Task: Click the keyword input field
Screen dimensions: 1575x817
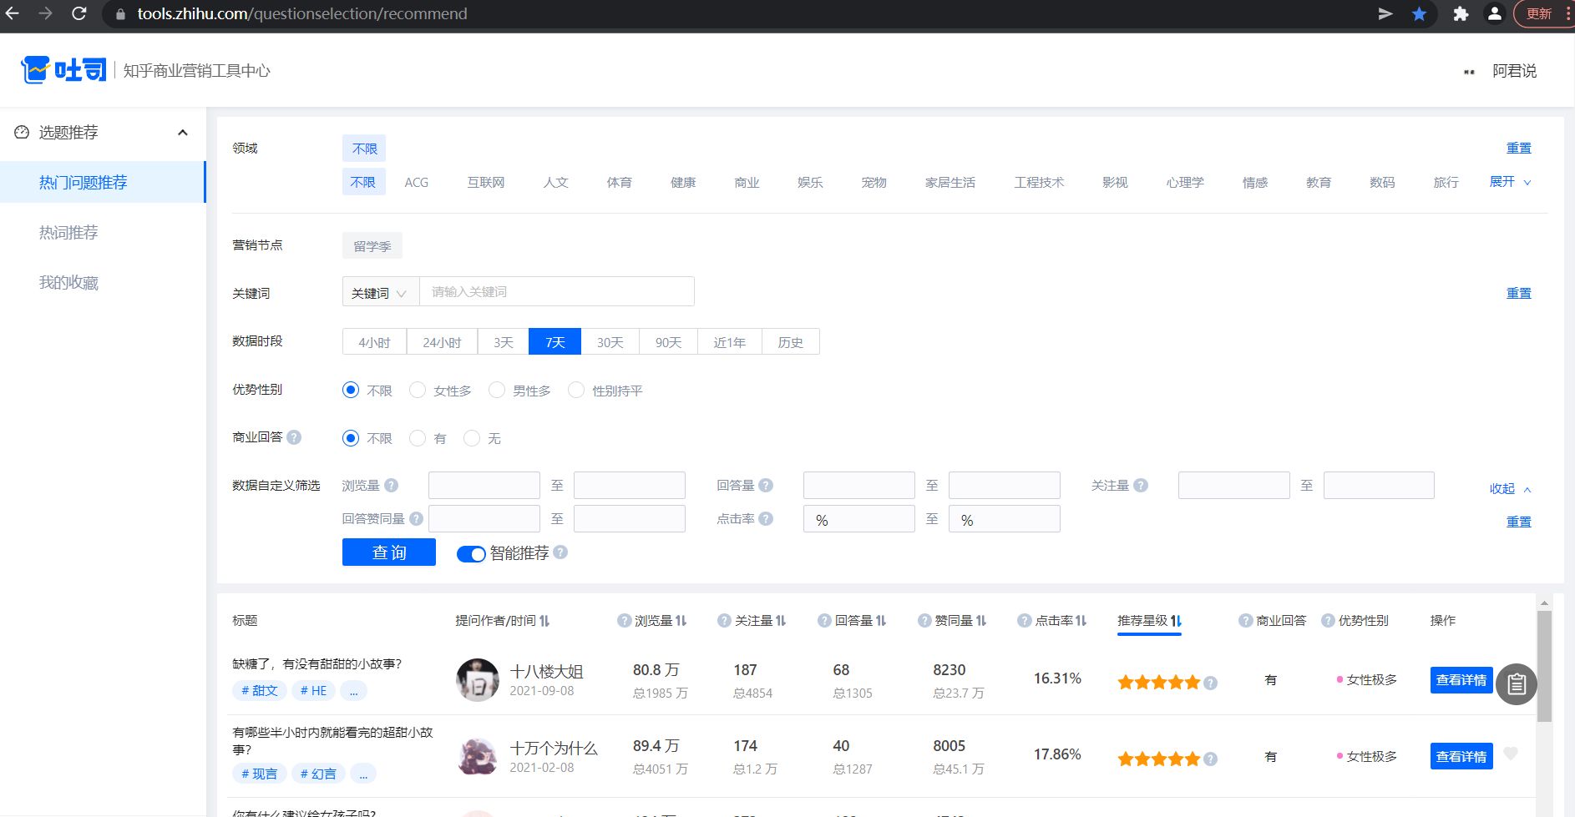Action: pos(556,291)
